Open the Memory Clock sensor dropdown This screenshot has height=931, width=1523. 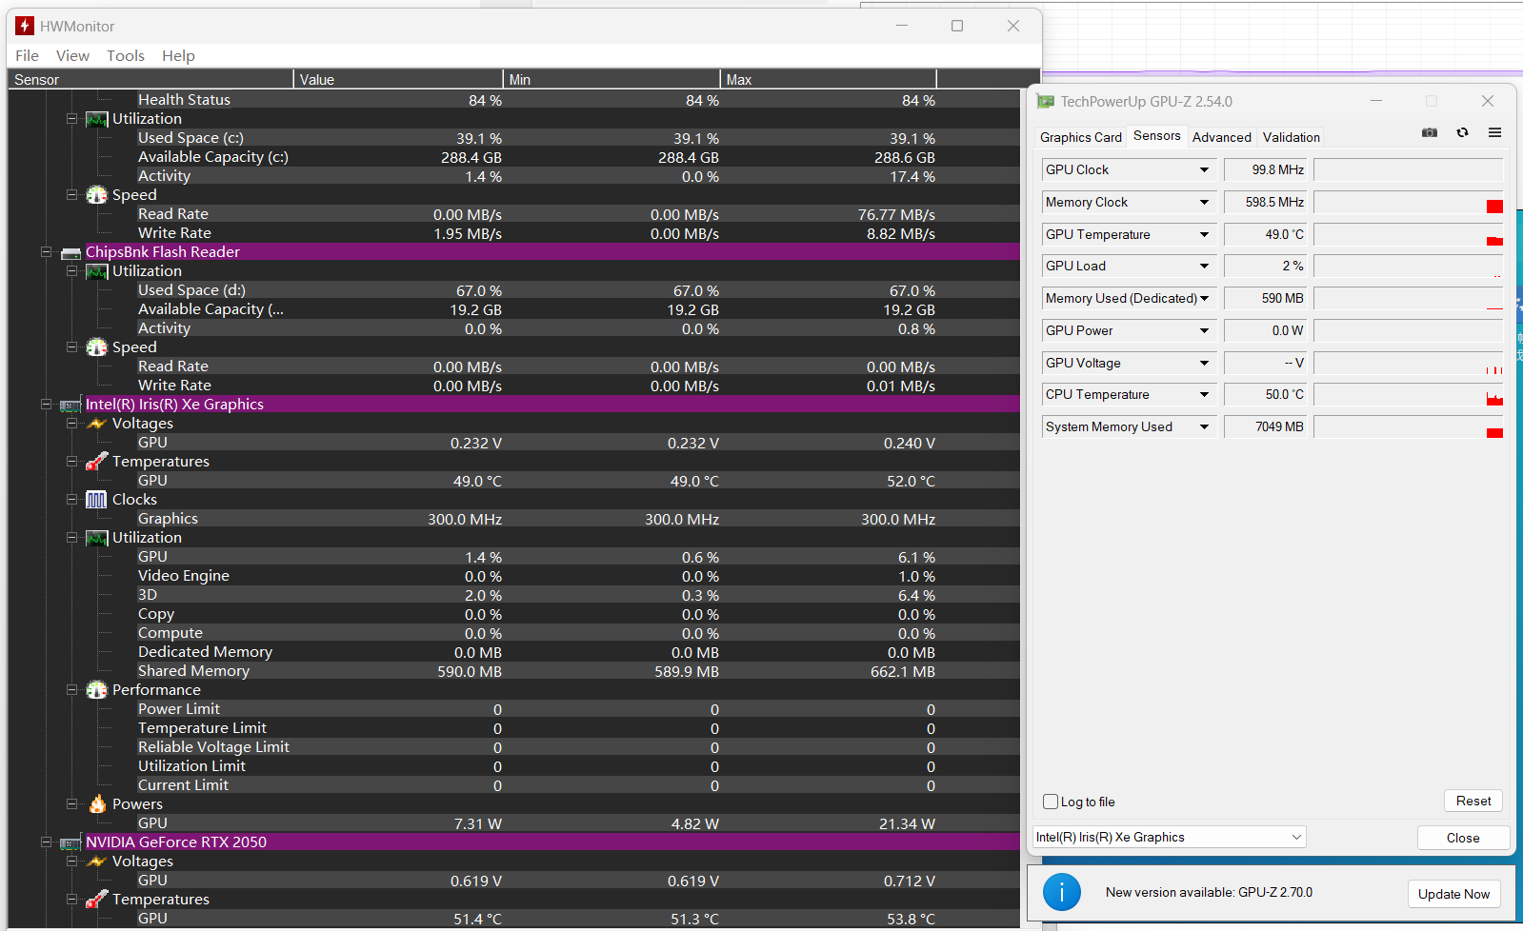(1204, 203)
